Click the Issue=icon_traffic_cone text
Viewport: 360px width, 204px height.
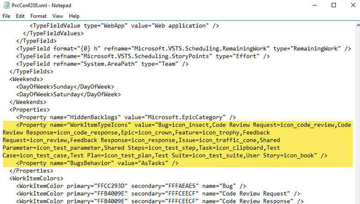tap(217, 140)
